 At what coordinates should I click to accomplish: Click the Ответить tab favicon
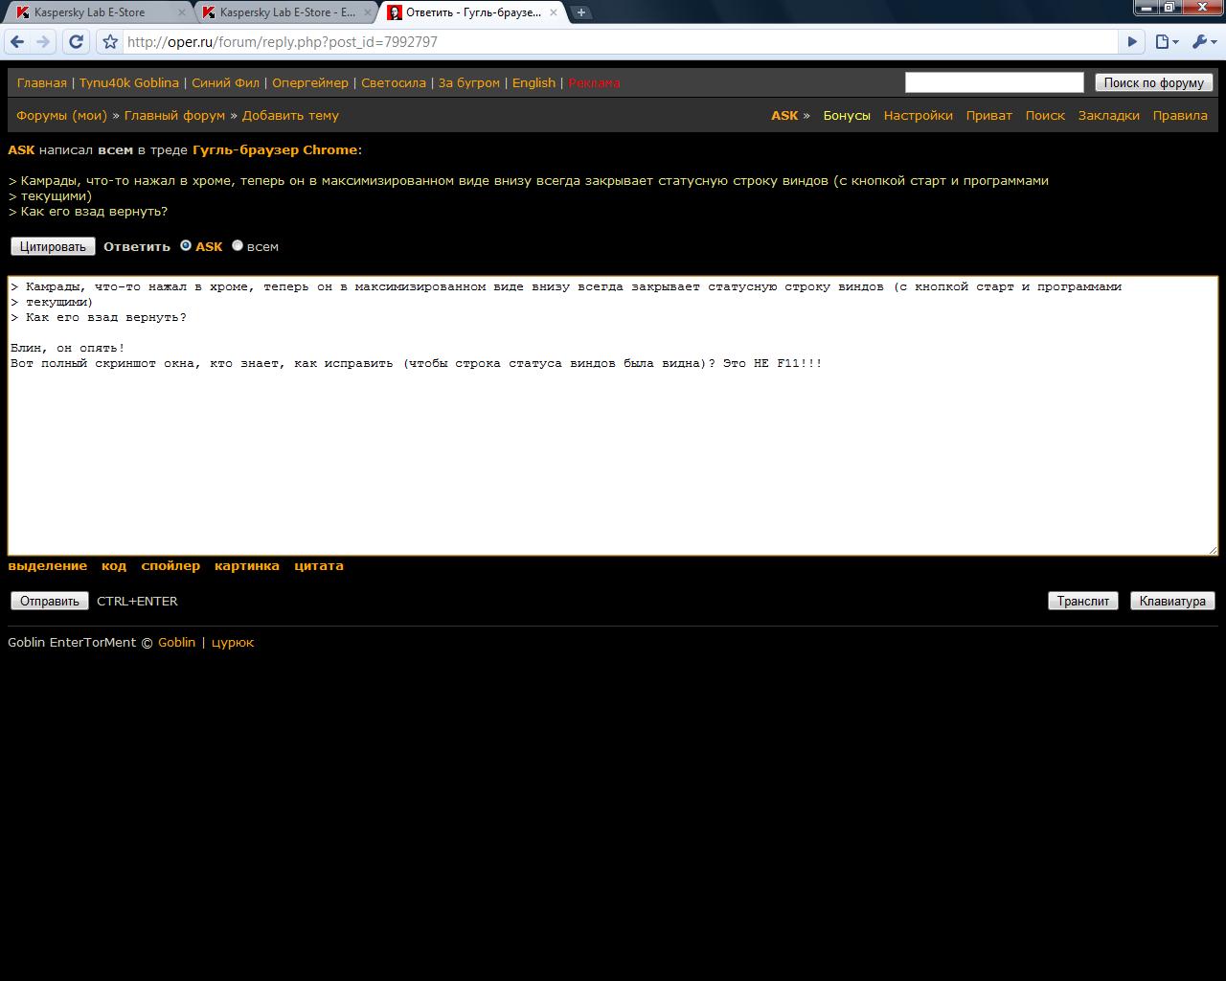(x=395, y=12)
